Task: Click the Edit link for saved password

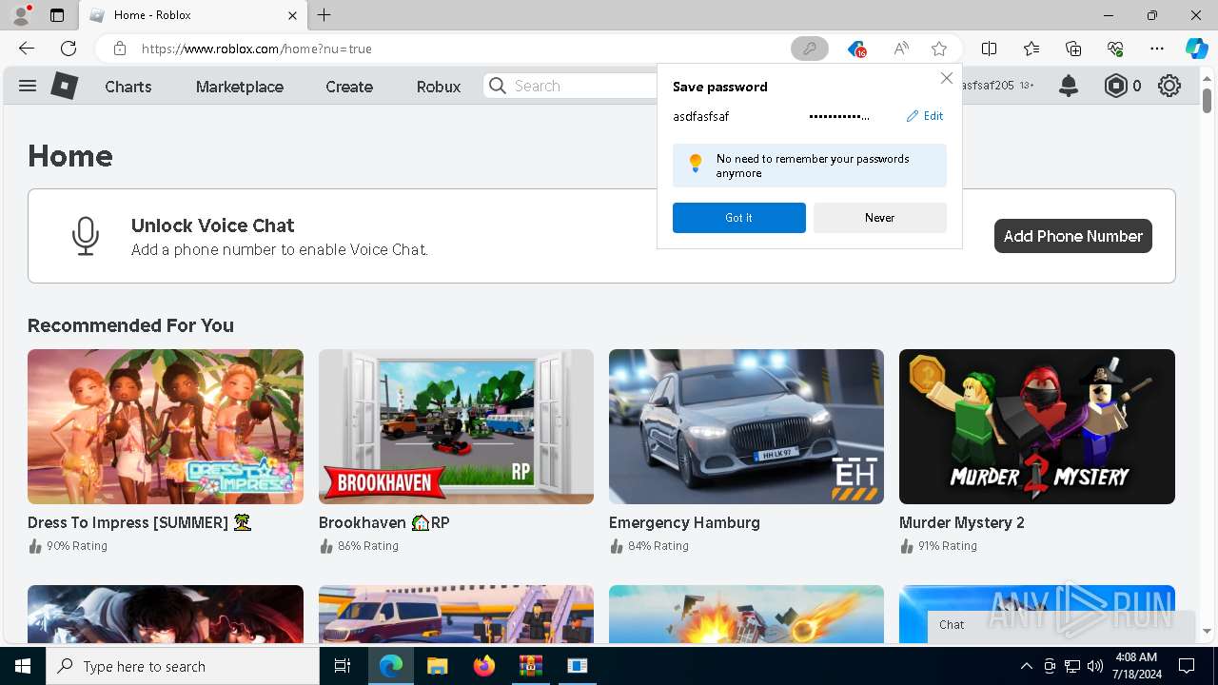Action: [925, 116]
